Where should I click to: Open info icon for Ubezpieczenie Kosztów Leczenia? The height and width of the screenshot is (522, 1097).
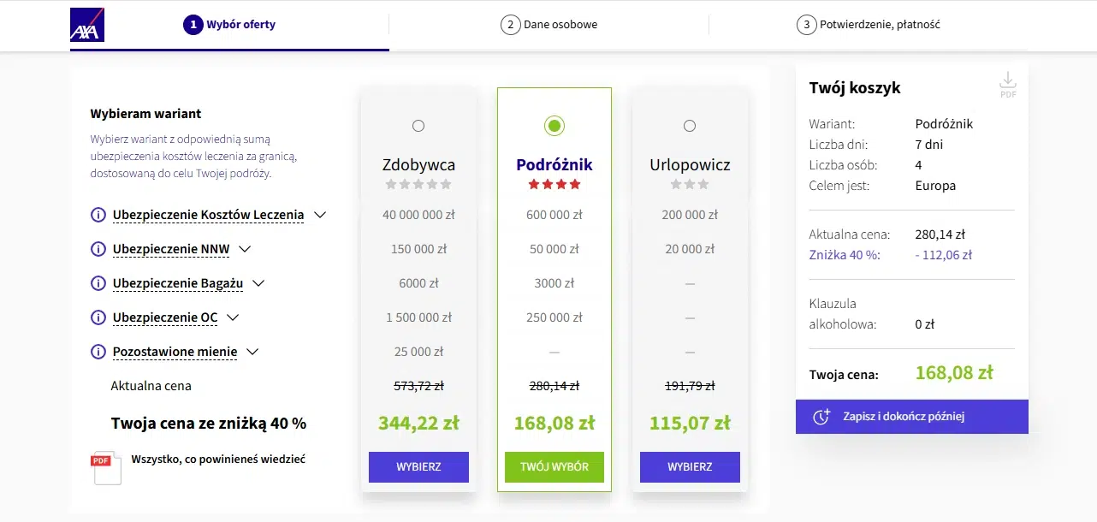coord(98,215)
